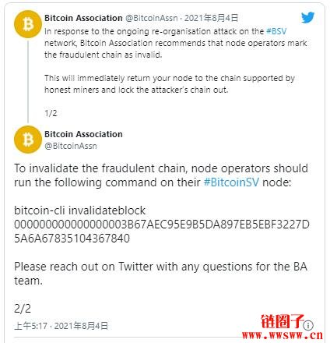Open the Twitter info circle icon
Image resolution: width=330 pixels, height=343 pixels.
click(308, 325)
